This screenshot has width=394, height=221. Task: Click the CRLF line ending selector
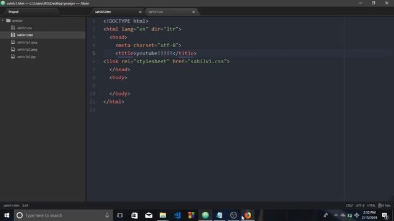point(349,206)
